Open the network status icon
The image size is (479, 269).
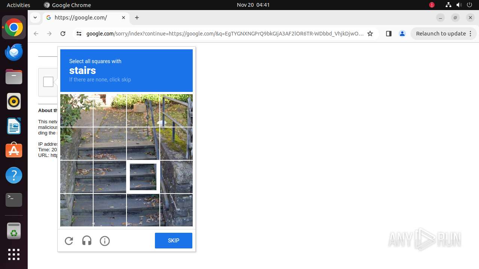448,5
